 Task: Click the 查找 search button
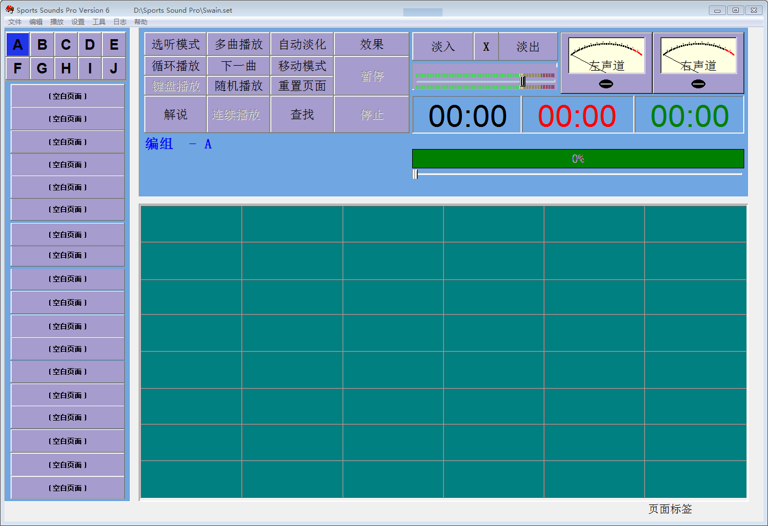click(x=302, y=114)
